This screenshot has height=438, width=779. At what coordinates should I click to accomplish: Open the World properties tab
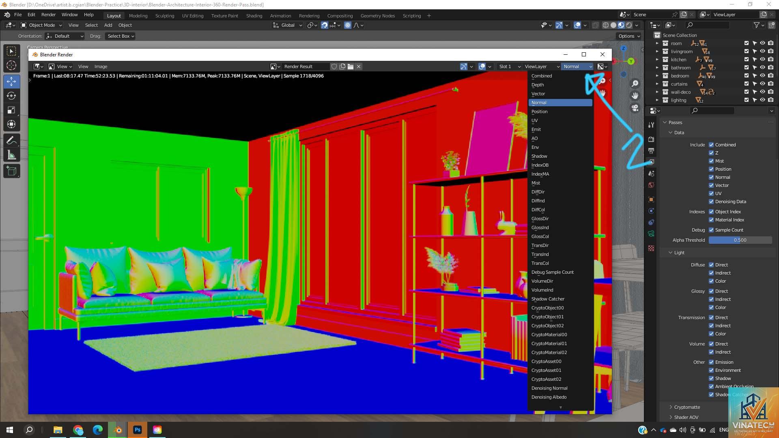[x=651, y=185]
